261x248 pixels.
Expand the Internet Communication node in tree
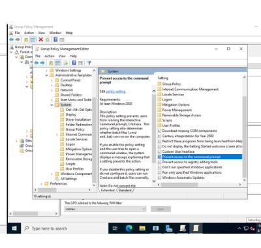point(57,134)
